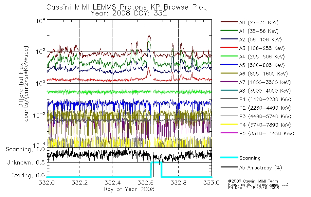
Task: Click the P3 (4490-5740 KeV) legend label
Action: click(x=265, y=117)
